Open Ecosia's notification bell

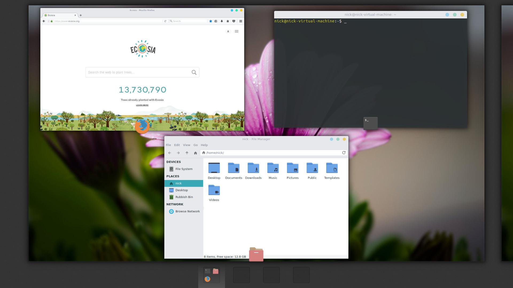[x=228, y=31]
